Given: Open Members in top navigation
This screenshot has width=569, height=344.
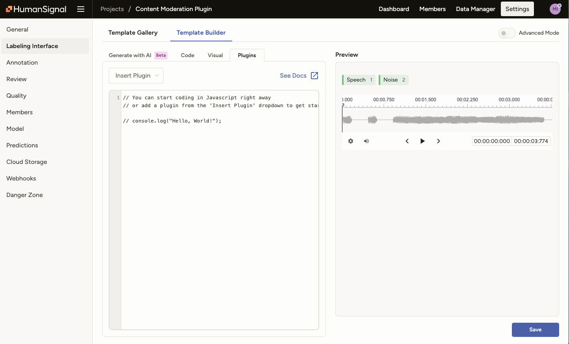Looking at the screenshot, I should [x=432, y=9].
